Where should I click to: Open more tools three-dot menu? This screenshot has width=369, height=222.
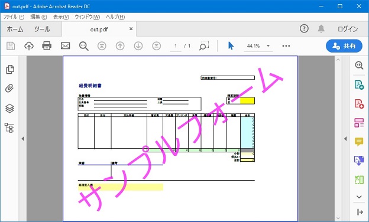pyautogui.click(x=286, y=46)
